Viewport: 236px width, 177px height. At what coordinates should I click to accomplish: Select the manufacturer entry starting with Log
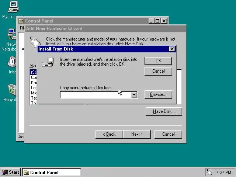point(34,88)
